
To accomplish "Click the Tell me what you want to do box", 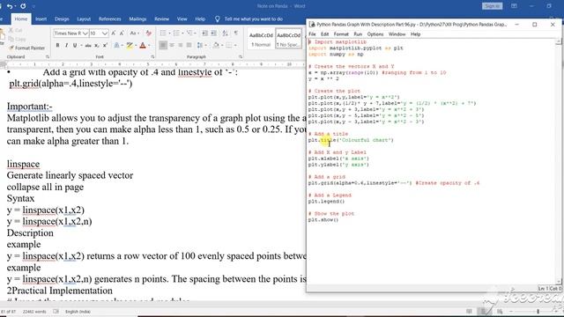I will [254, 19].
